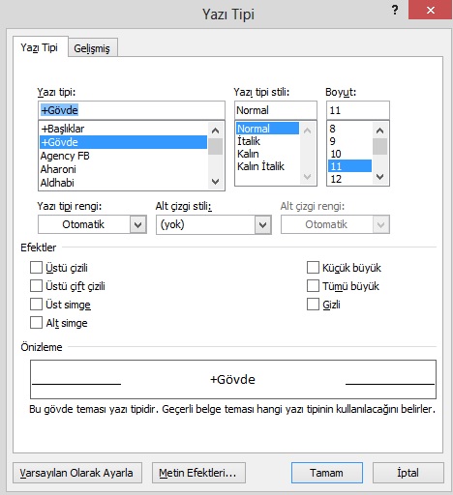Click the Boyut size input field
This screenshot has height=495, width=453.
pyautogui.click(x=358, y=110)
